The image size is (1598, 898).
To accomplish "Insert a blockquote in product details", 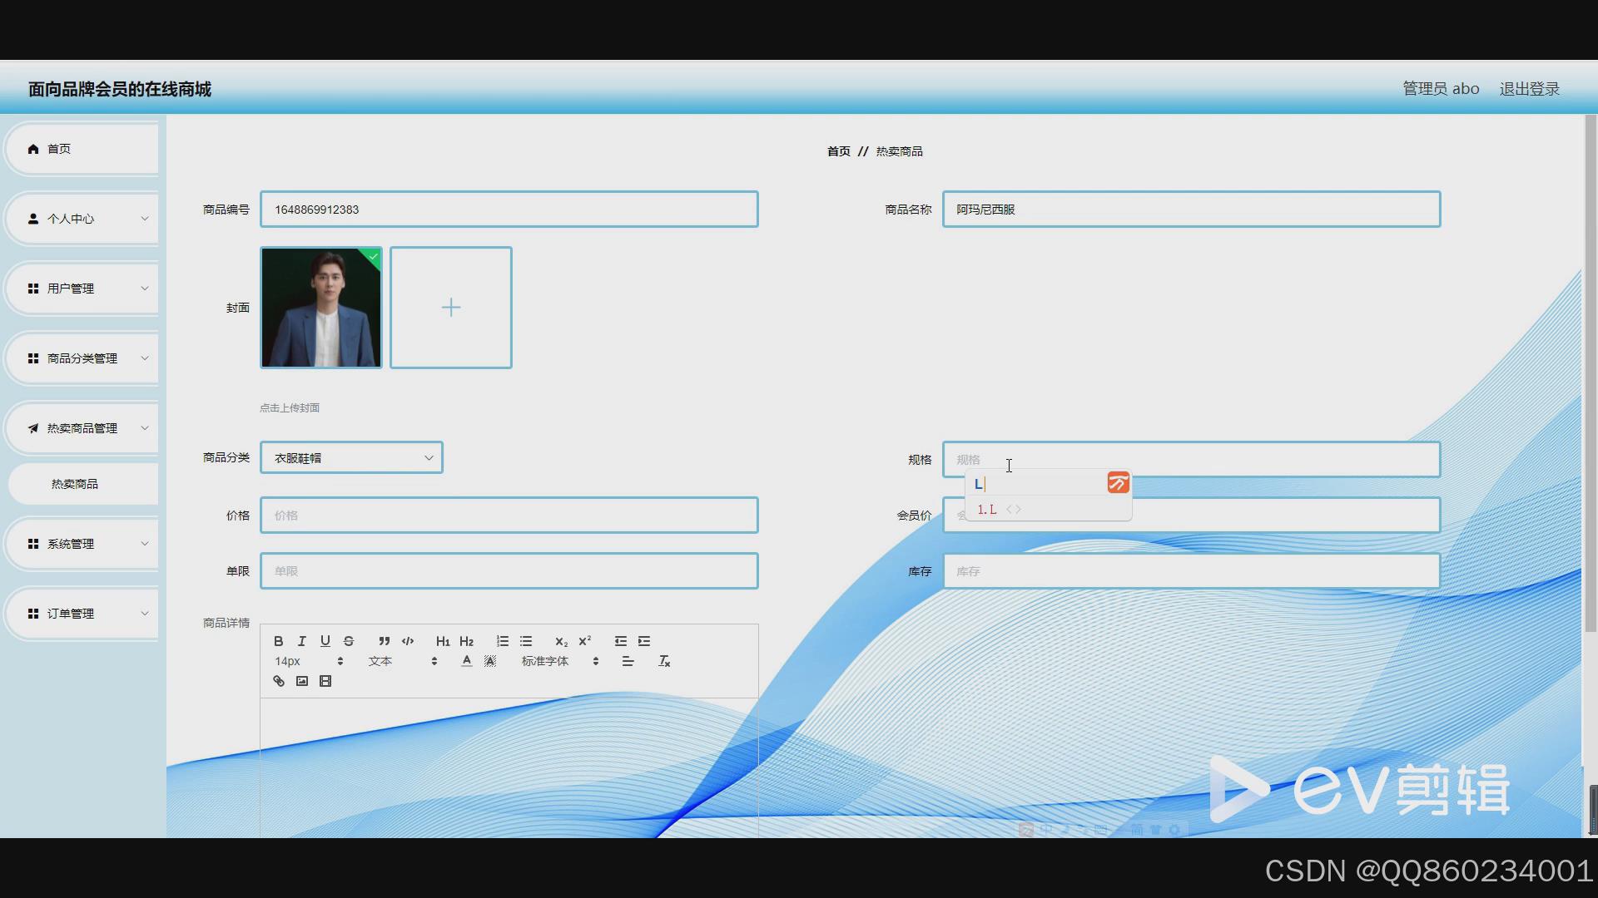I will tap(384, 641).
